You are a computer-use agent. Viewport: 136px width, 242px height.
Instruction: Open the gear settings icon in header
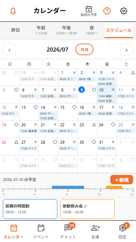pos(124,11)
